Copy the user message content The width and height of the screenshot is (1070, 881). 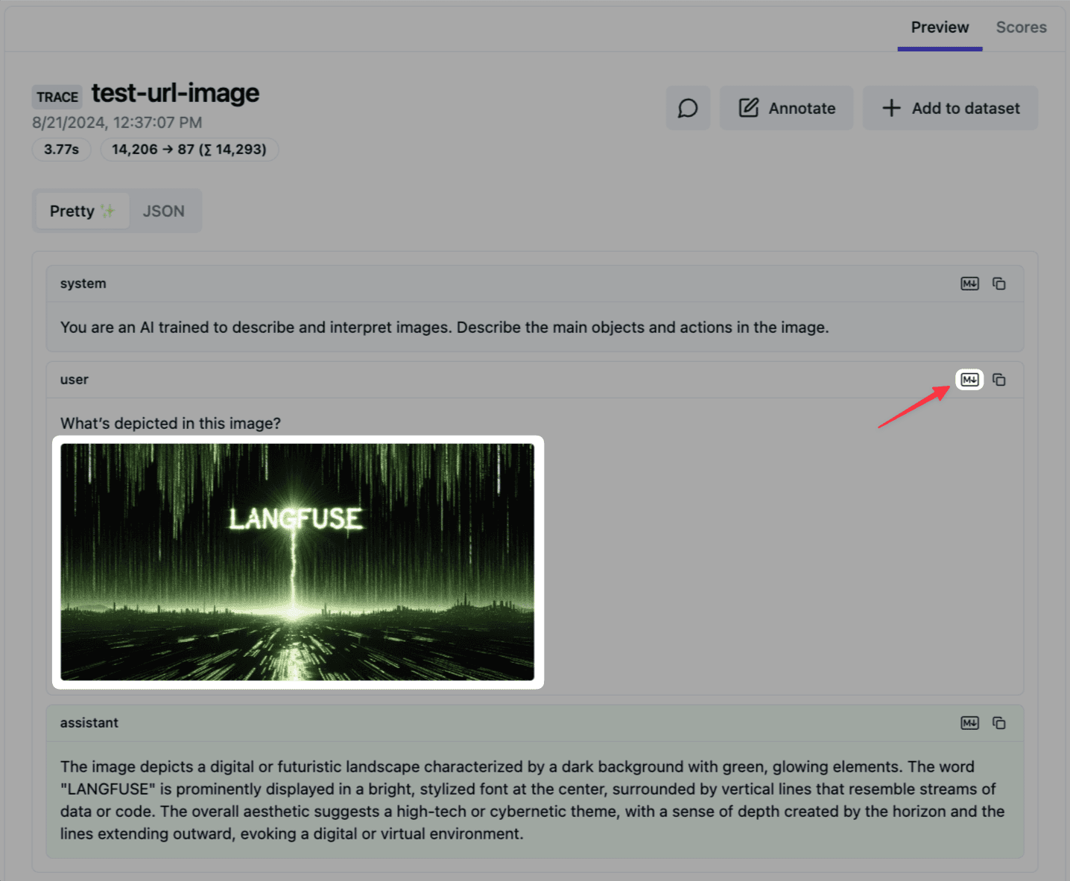click(999, 380)
